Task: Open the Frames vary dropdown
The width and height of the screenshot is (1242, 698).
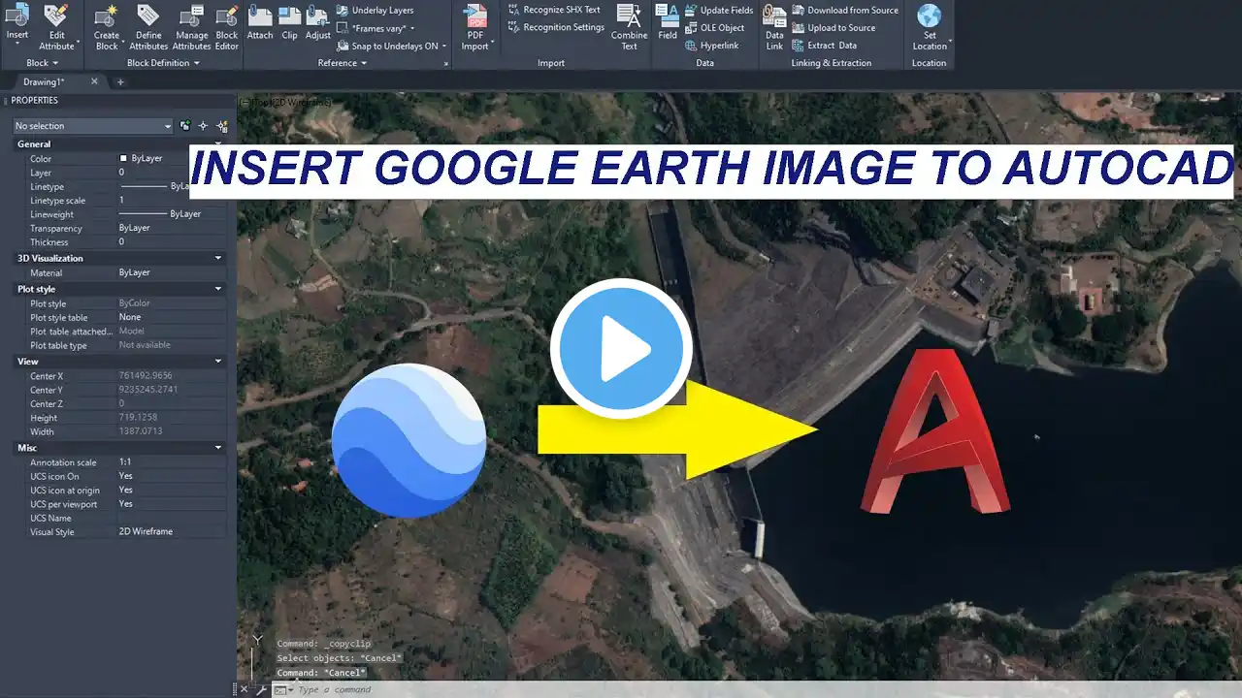Action: click(x=376, y=28)
